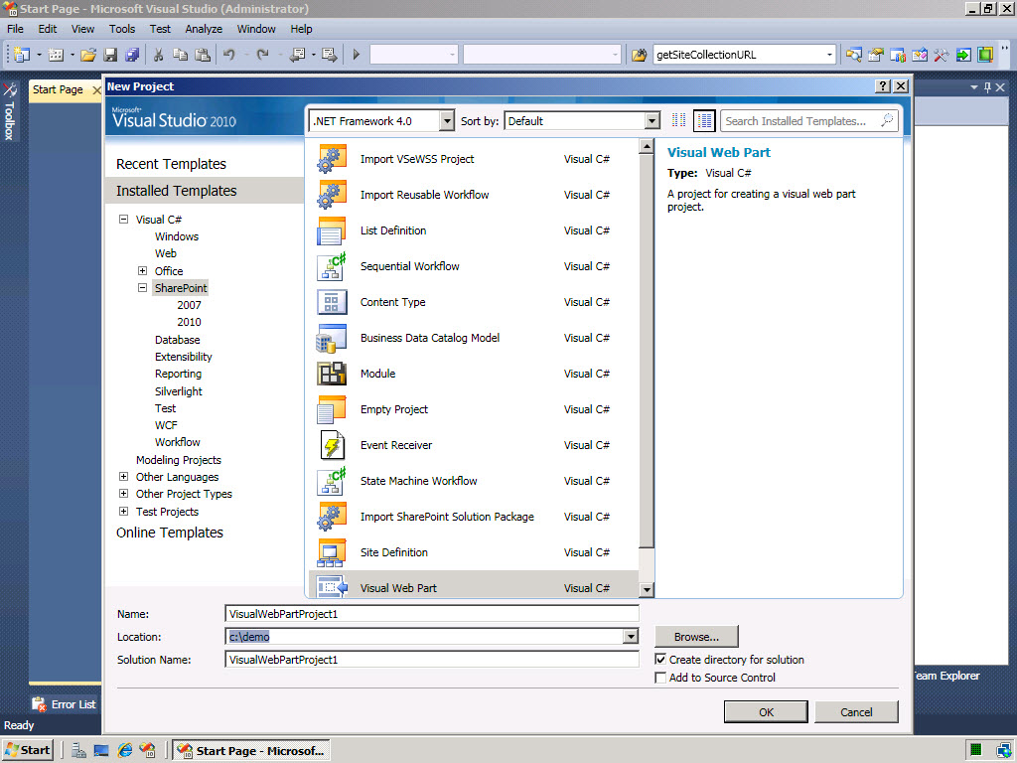Open Internet Explorer from quick launch

[x=125, y=750]
